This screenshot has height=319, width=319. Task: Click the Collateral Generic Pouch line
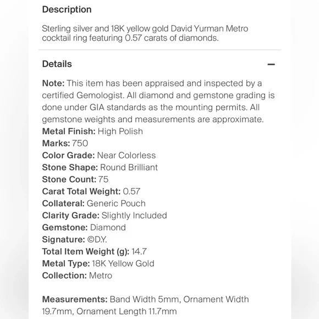point(94,204)
